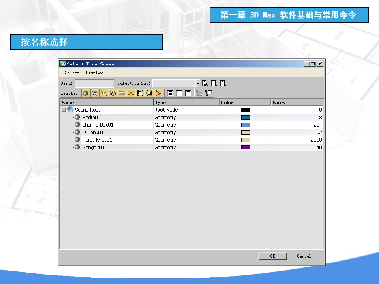Click the Select All icon

205,84
